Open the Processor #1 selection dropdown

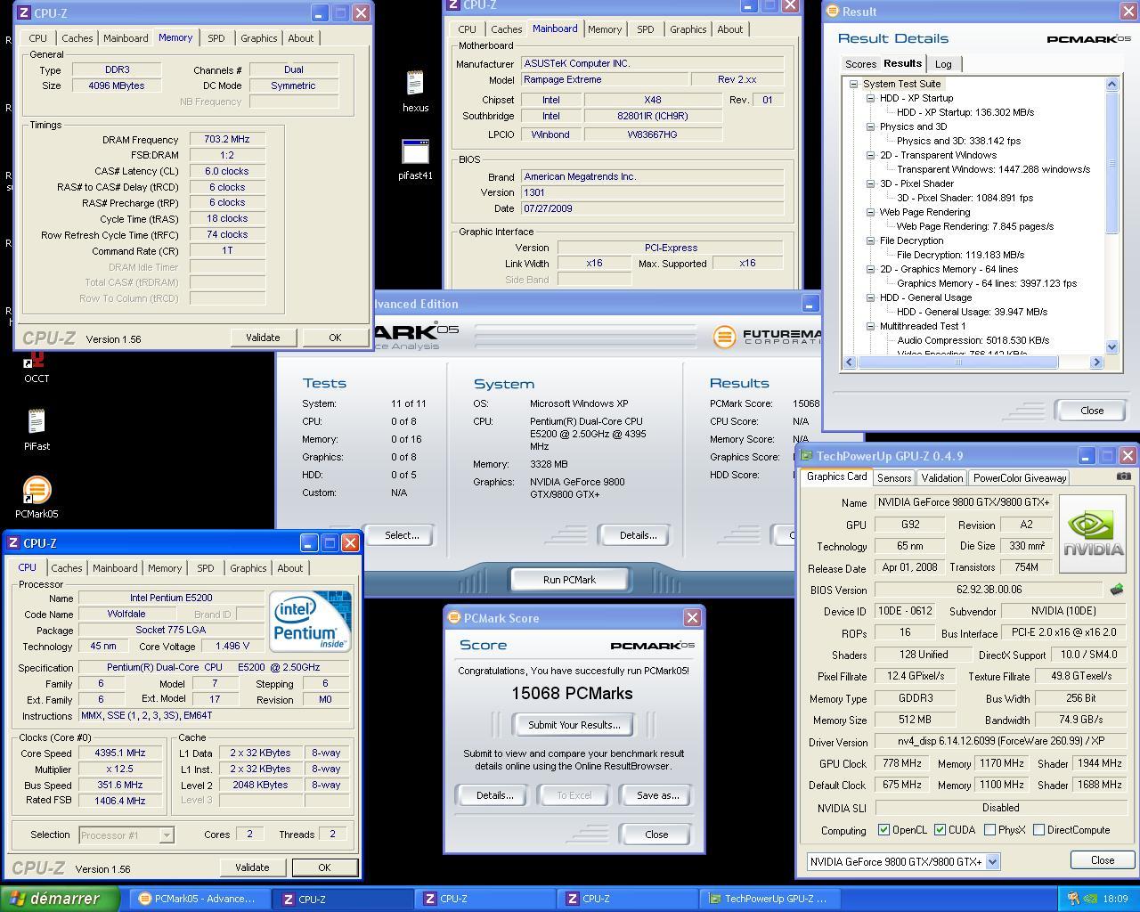tap(167, 835)
